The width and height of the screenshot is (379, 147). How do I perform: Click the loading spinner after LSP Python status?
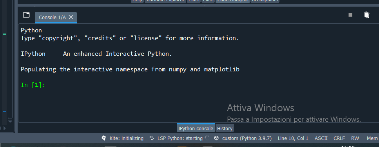tap(207, 138)
